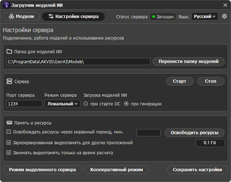This screenshot has width=231, height=182.
Task: Toggle Зарезервированная видеопамять для других приложений checkbox
Action: tap(9, 142)
